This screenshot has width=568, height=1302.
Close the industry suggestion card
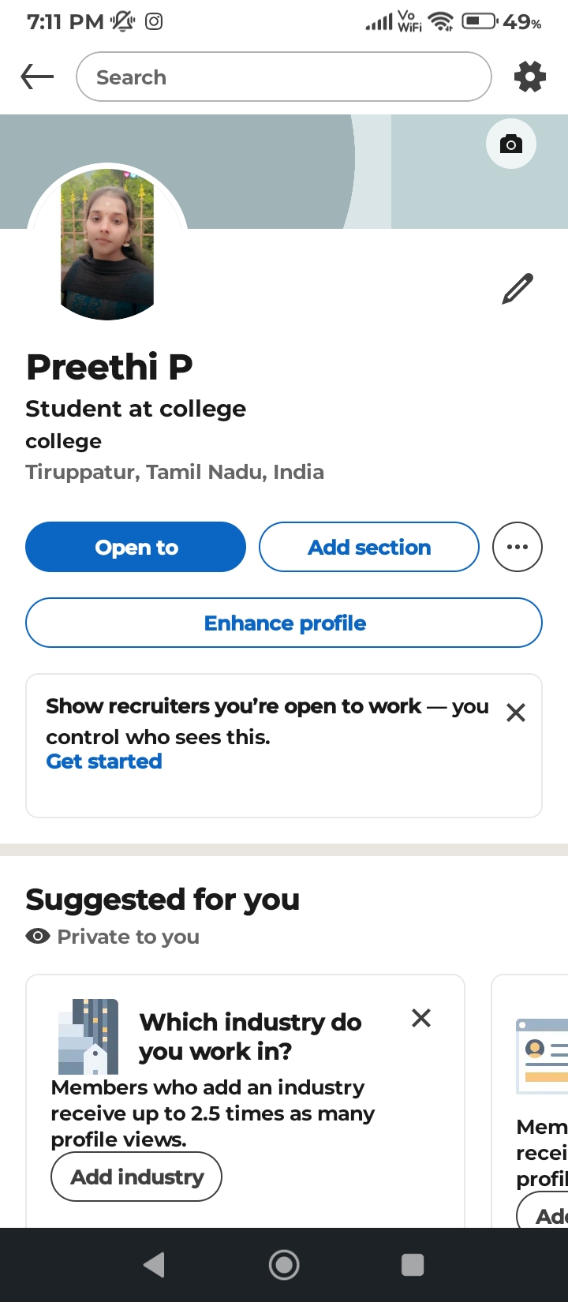tap(421, 1018)
